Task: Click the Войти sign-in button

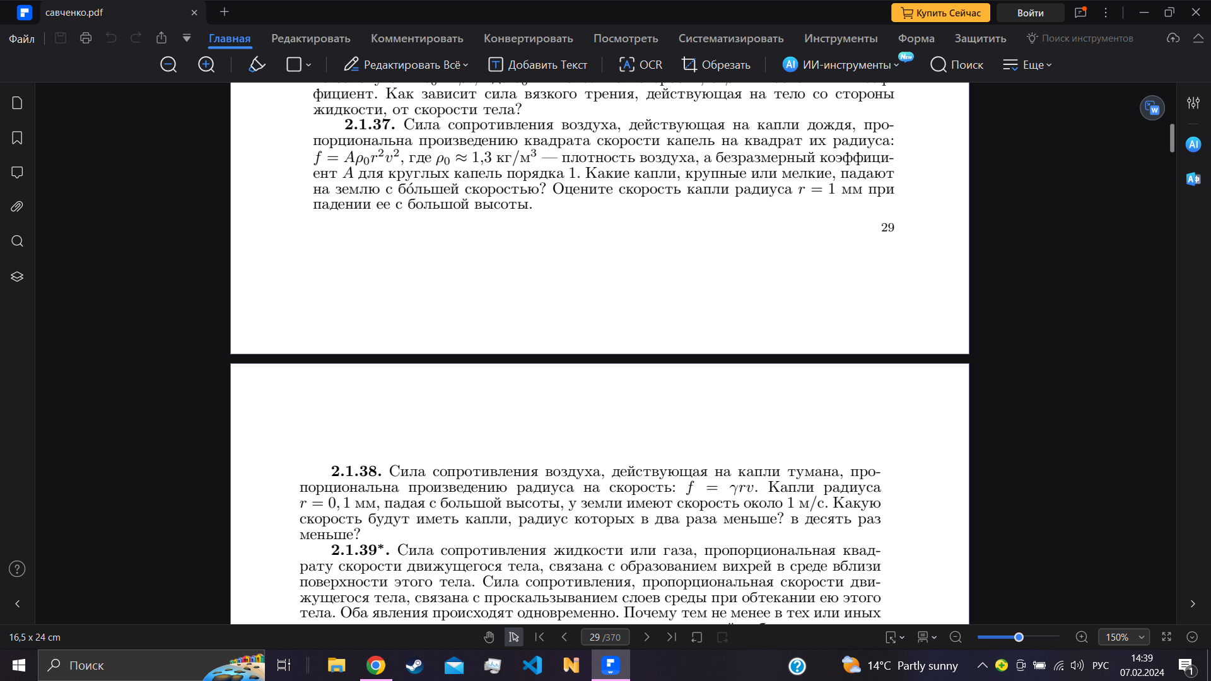Action: pos(1030,13)
